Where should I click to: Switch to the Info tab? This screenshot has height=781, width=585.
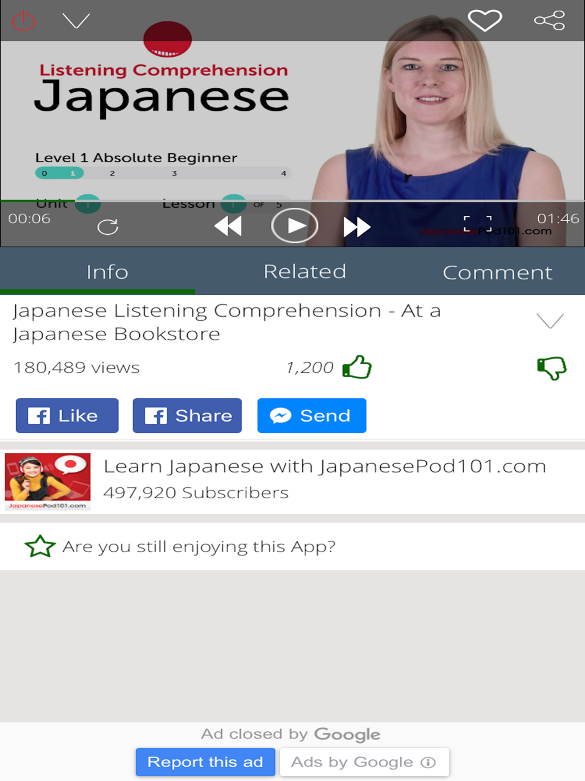point(107,272)
